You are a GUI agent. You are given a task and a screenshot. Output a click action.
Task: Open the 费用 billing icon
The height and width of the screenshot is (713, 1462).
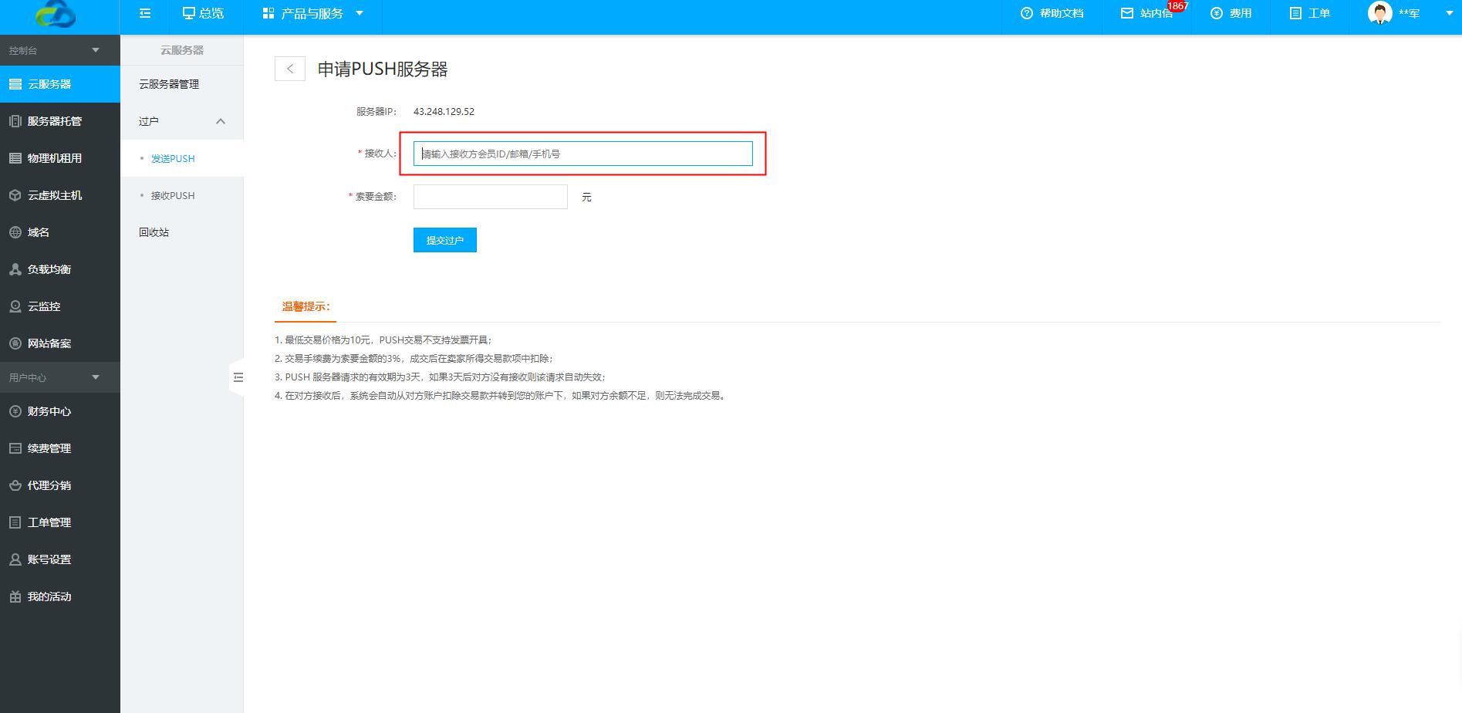coord(1217,13)
